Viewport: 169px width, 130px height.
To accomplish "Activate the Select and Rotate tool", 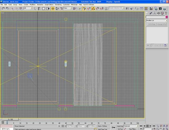I will 57,8.
